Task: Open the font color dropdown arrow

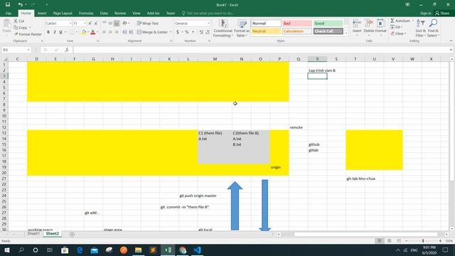Action: tap(97, 32)
